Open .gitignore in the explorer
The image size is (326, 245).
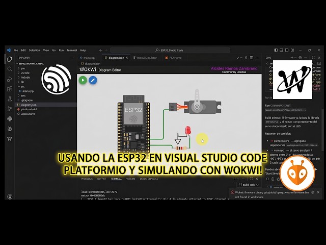pyautogui.click(x=27, y=100)
